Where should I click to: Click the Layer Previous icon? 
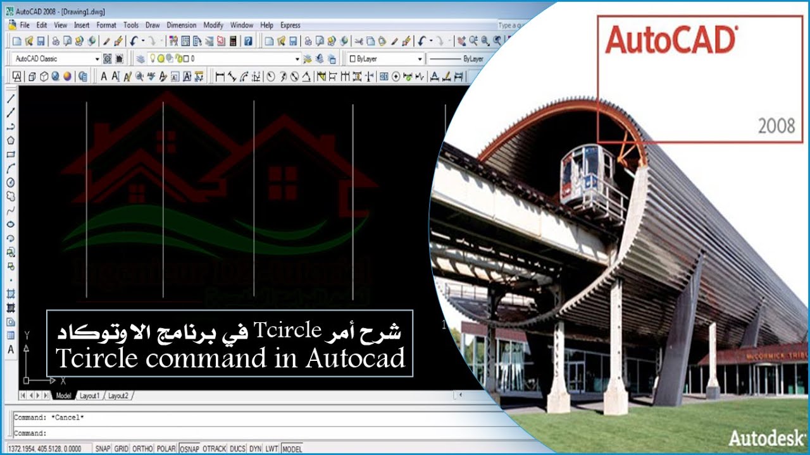320,59
